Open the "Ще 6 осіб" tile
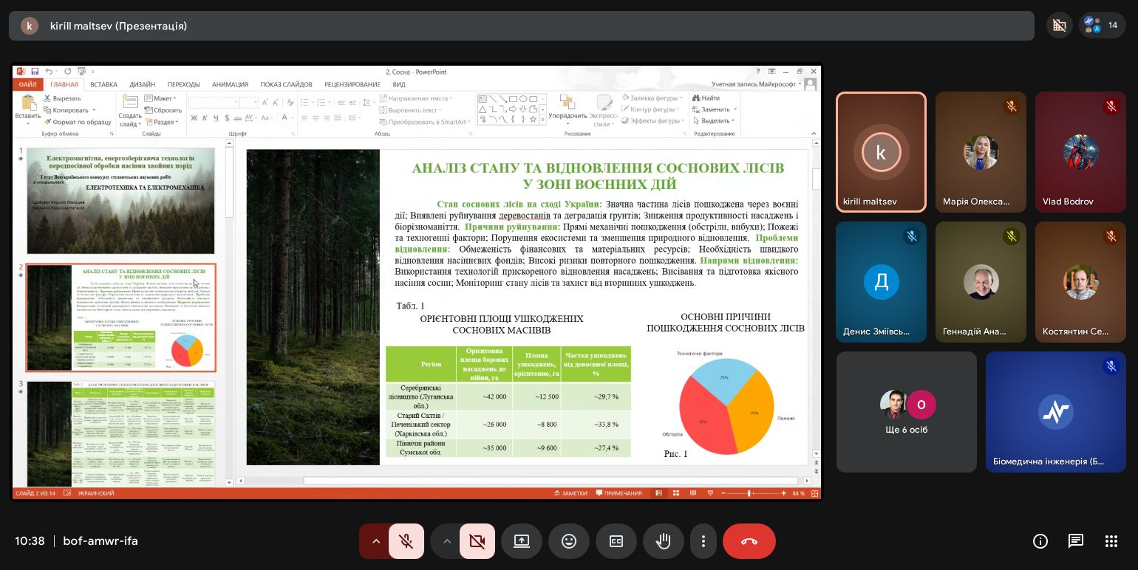The width and height of the screenshot is (1138, 570). [906, 411]
